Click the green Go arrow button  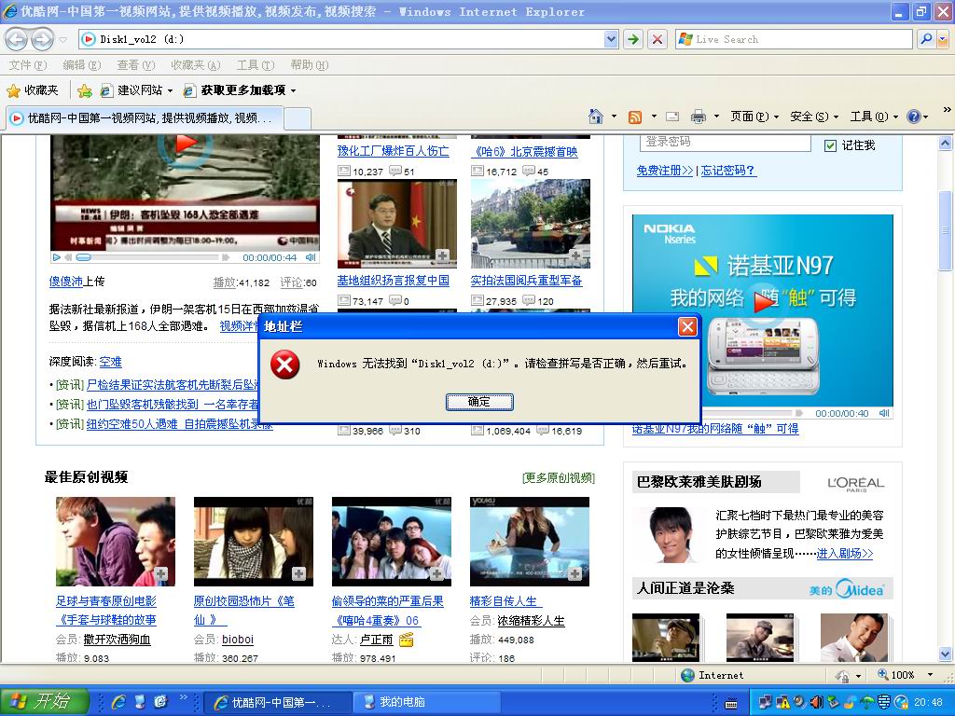633,39
